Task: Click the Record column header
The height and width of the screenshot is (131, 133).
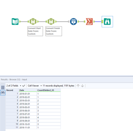Action: point(12,90)
